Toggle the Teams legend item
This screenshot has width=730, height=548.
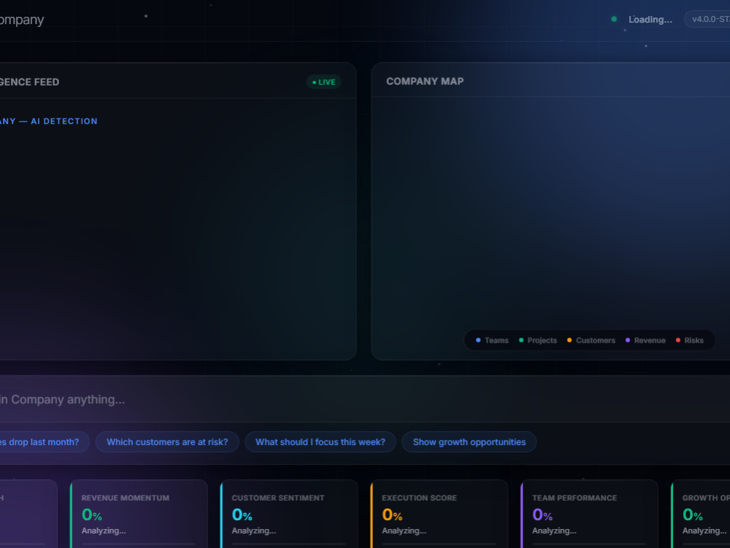pyautogui.click(x=491, y=340)
